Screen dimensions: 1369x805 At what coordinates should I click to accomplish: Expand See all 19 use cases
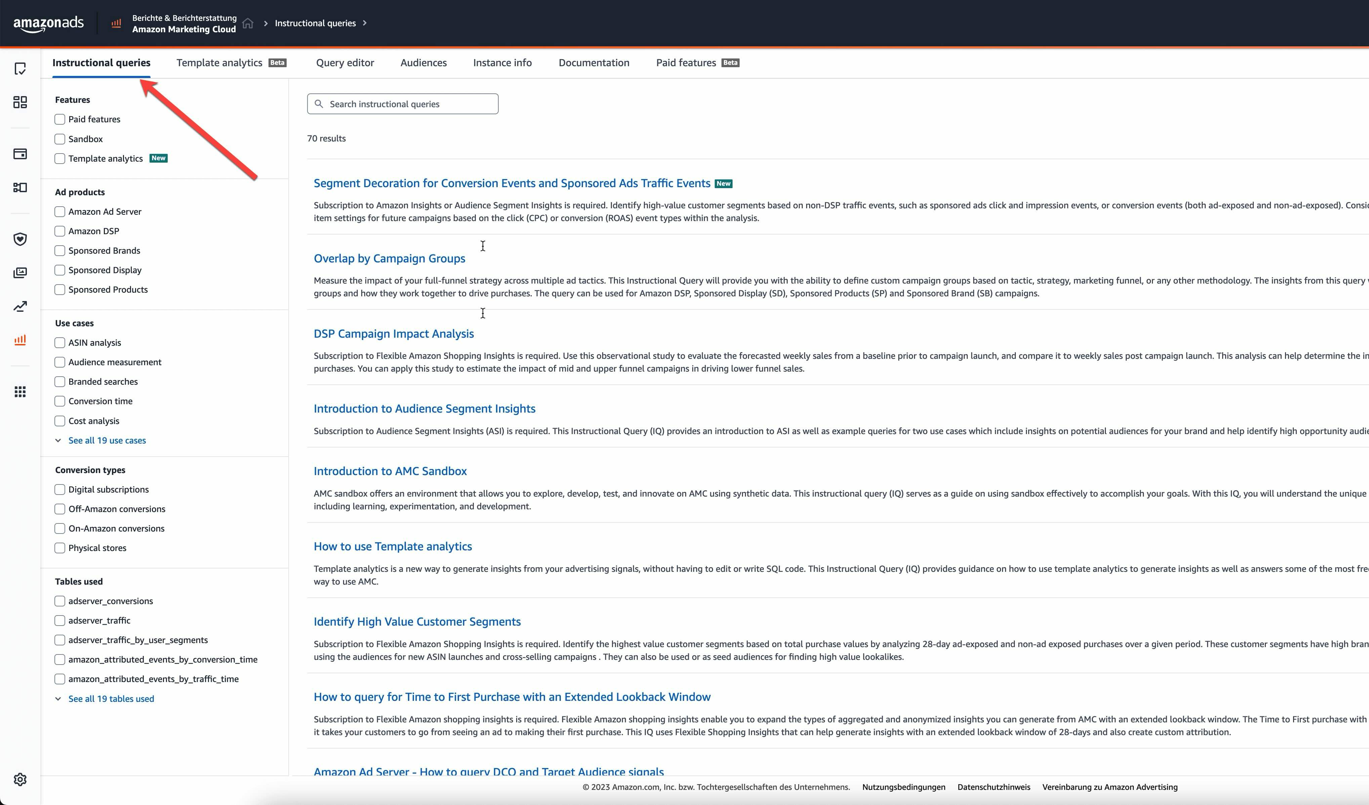point(107,440)
